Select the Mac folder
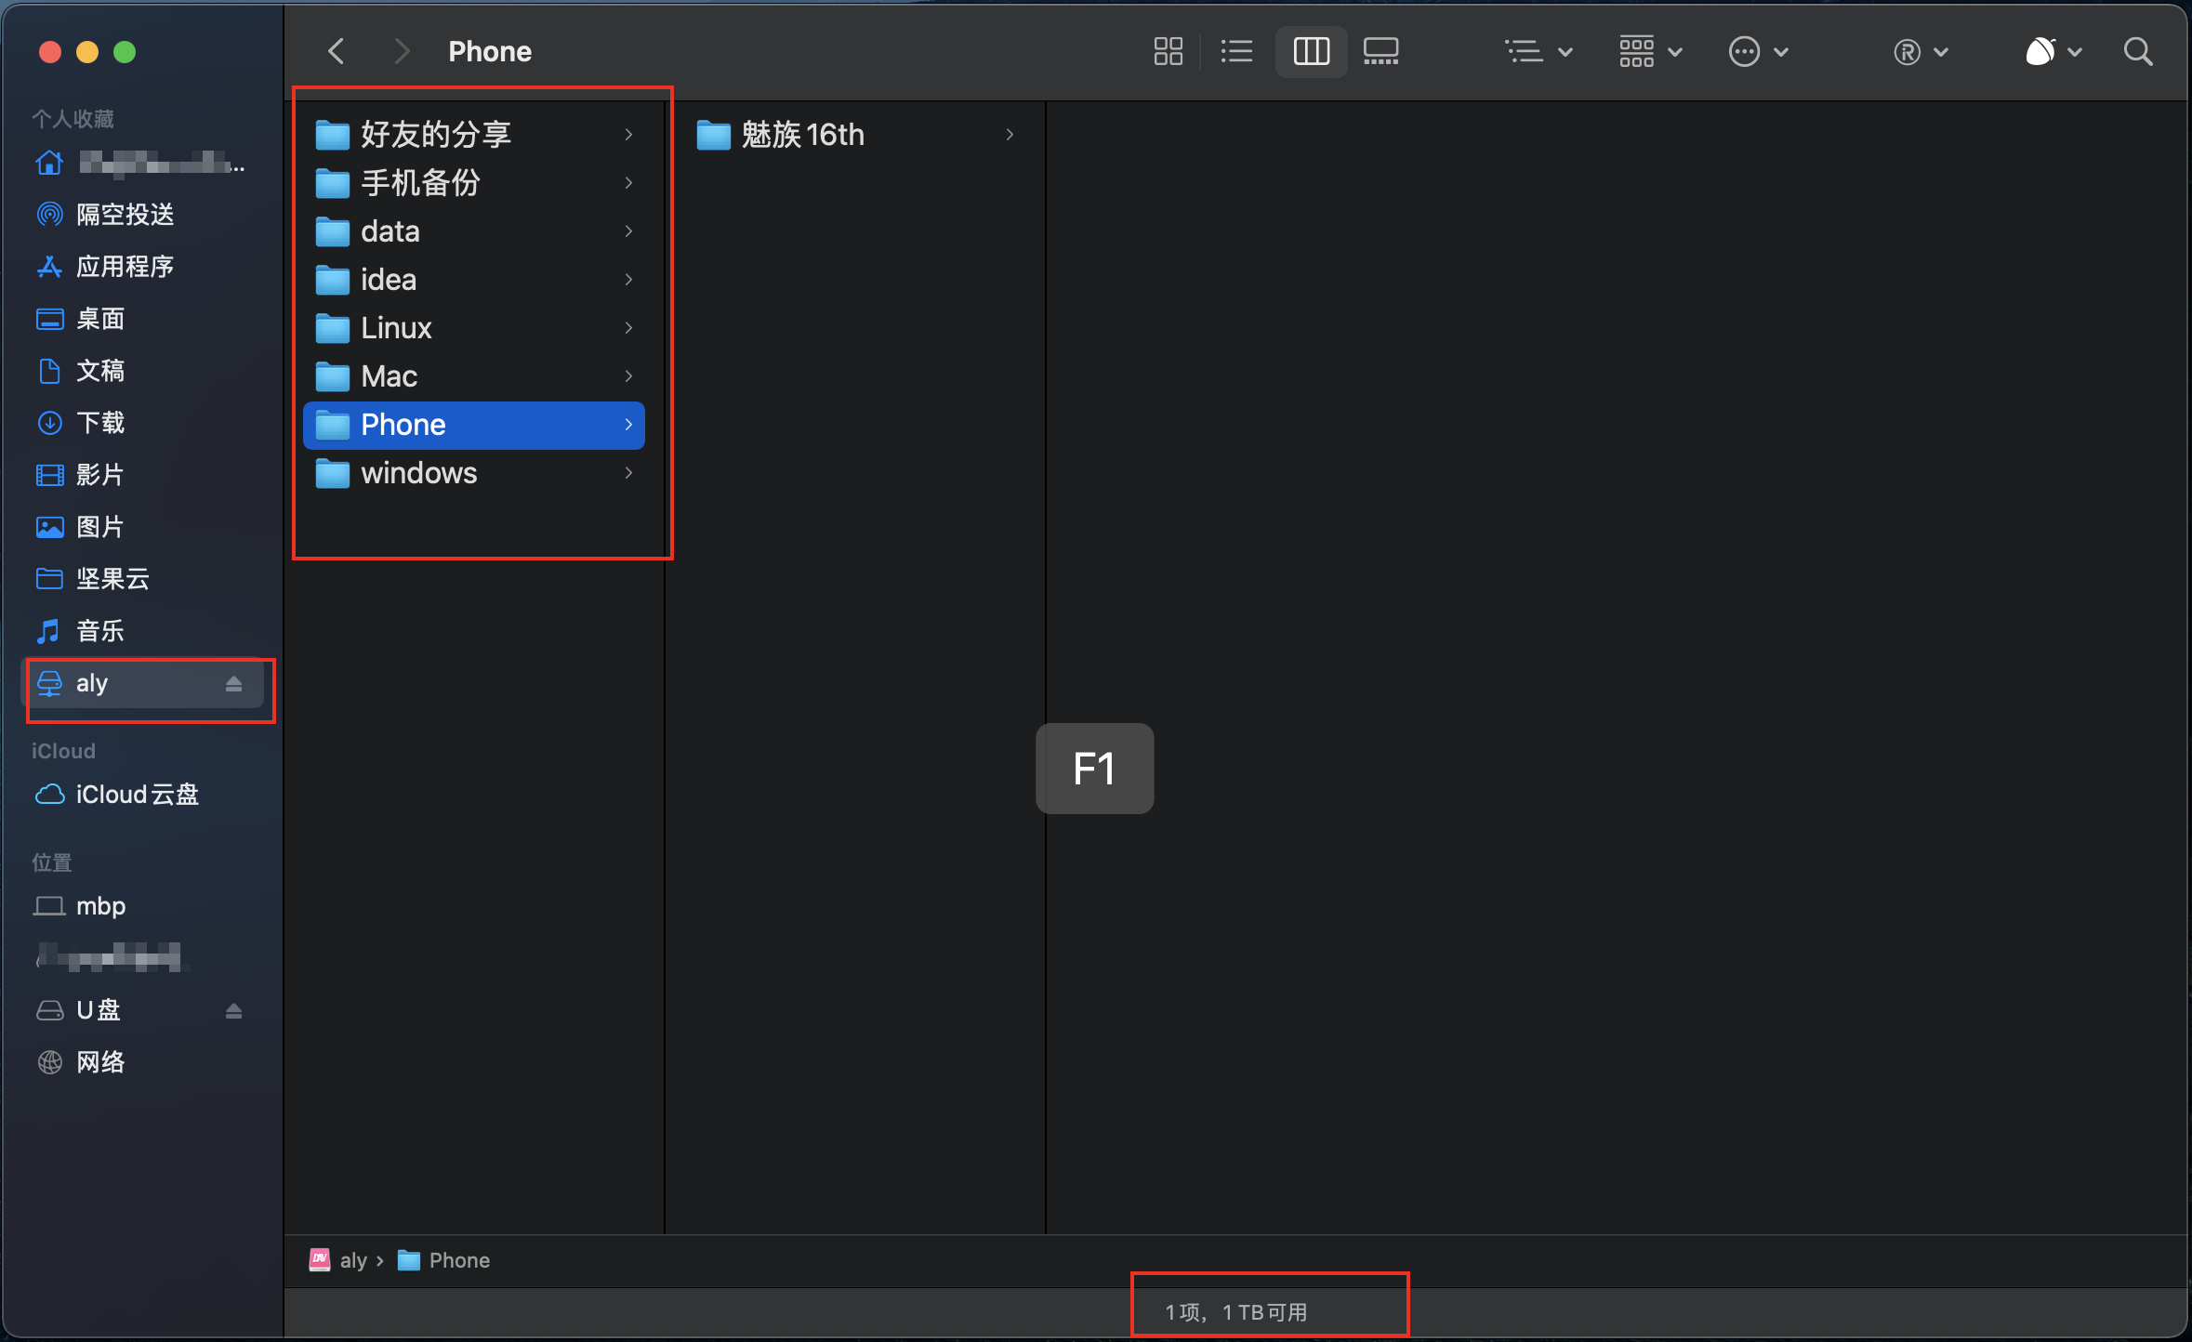This screenshot has height=1342, width=2192. (x=474, y=376)
